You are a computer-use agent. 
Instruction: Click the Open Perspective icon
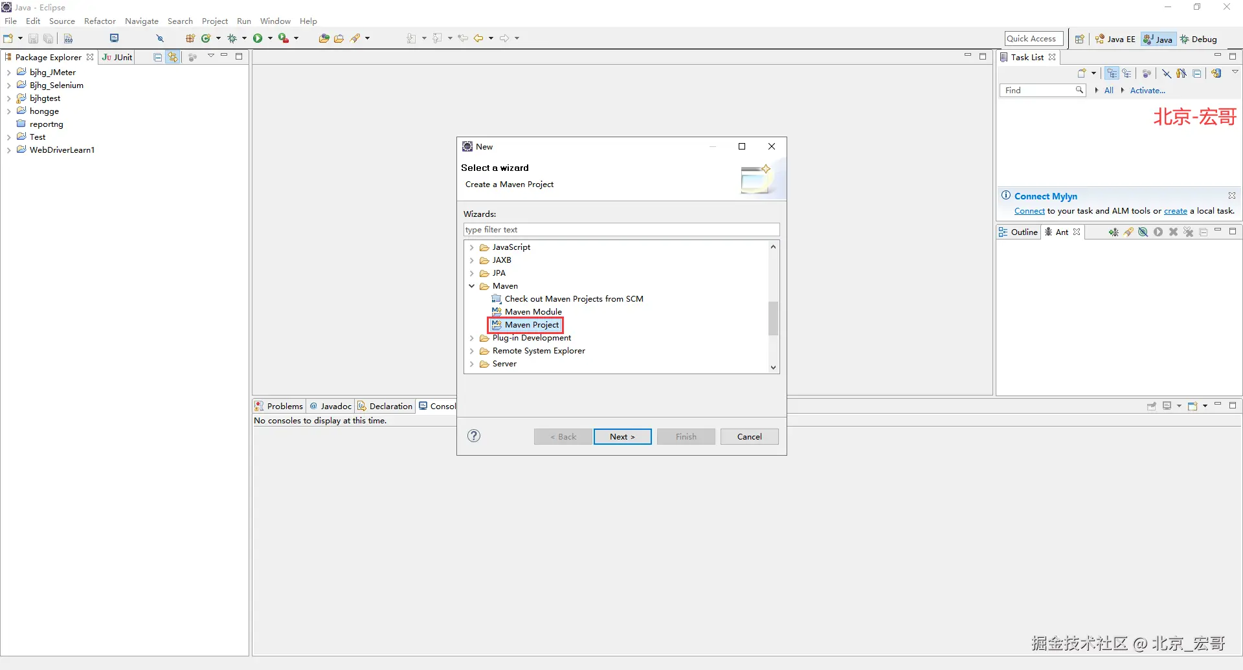[1079, 39]
